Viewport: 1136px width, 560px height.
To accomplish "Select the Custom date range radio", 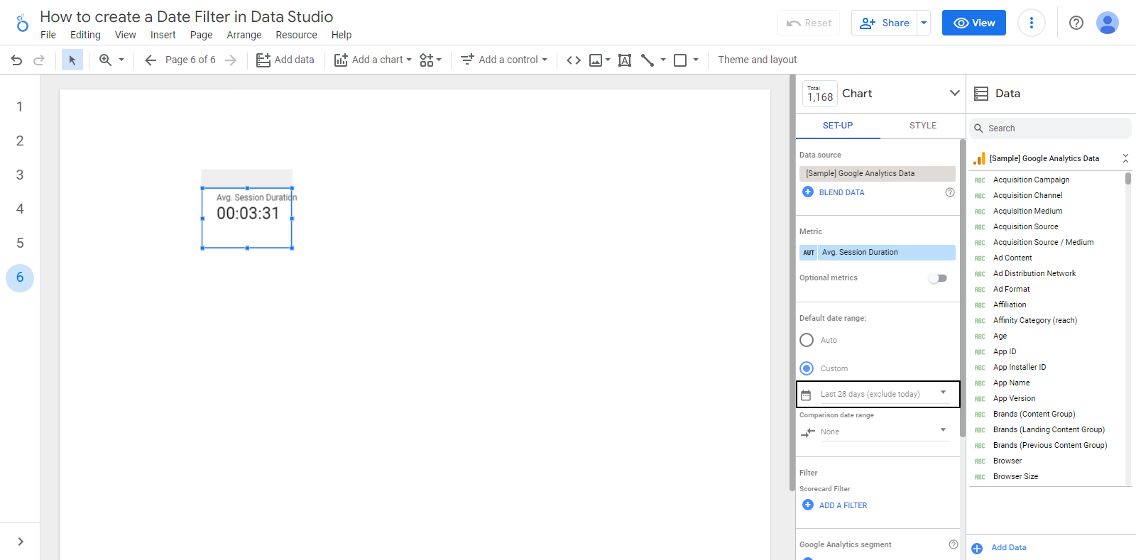I will point(807,368).
